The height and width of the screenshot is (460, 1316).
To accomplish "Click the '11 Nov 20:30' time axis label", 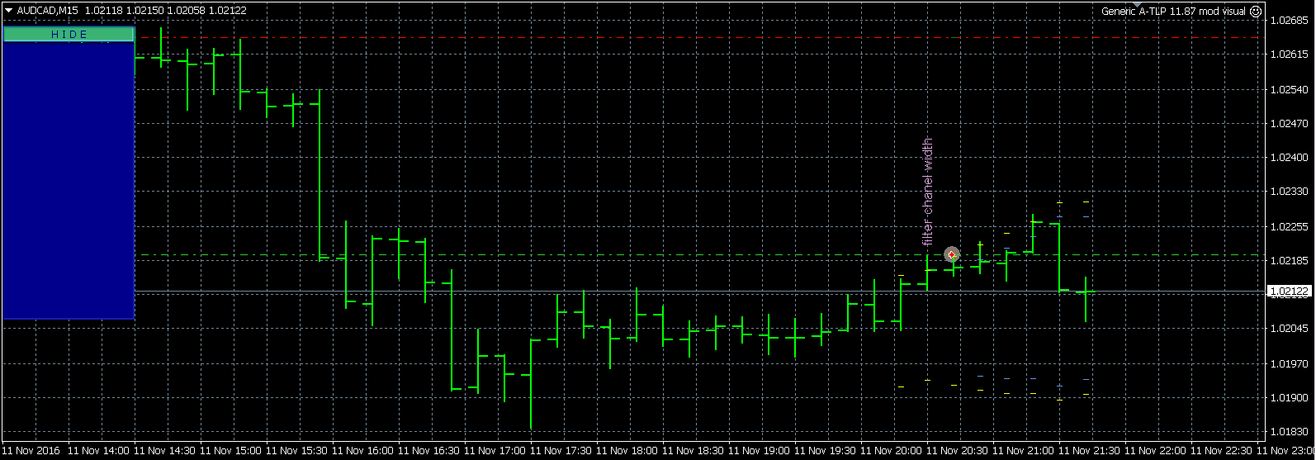I will pyautogui.click(x=957, y=451).
